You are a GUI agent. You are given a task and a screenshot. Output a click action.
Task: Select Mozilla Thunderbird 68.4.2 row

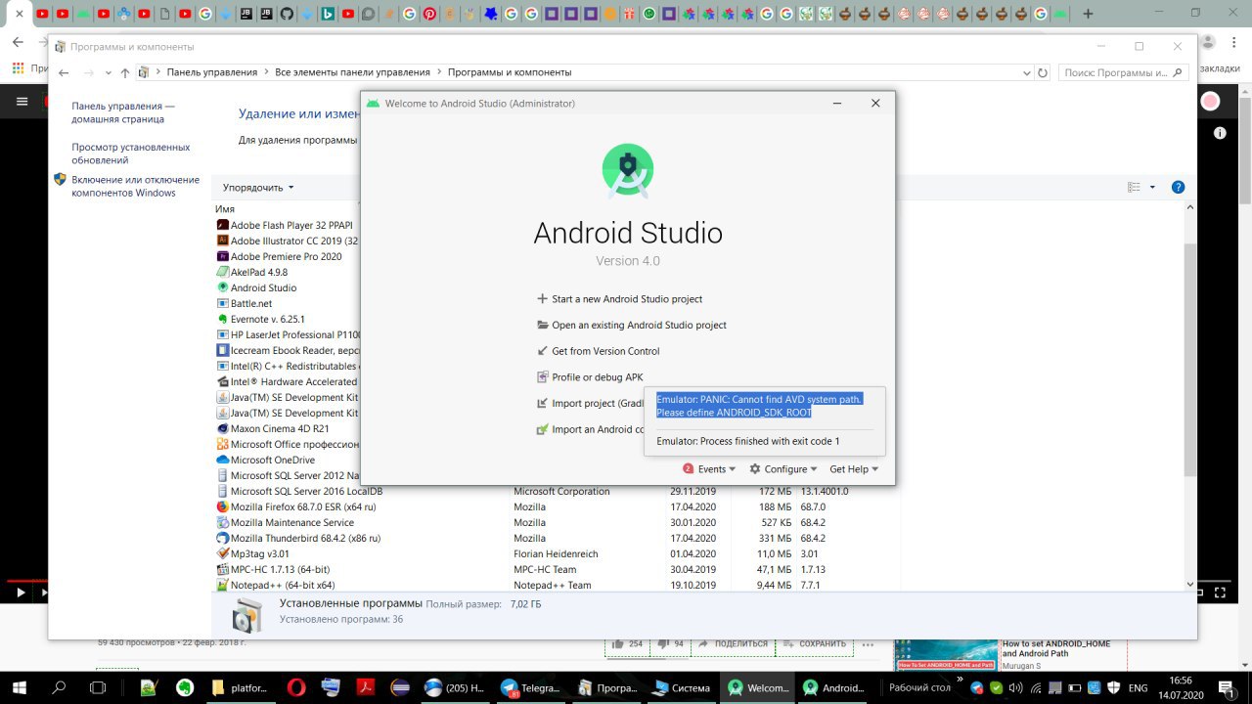pos(555,538)
